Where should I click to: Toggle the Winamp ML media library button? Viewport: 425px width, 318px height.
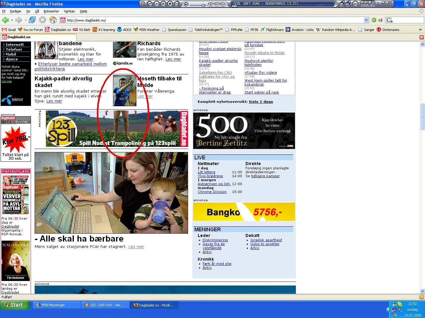click(223, 4)
